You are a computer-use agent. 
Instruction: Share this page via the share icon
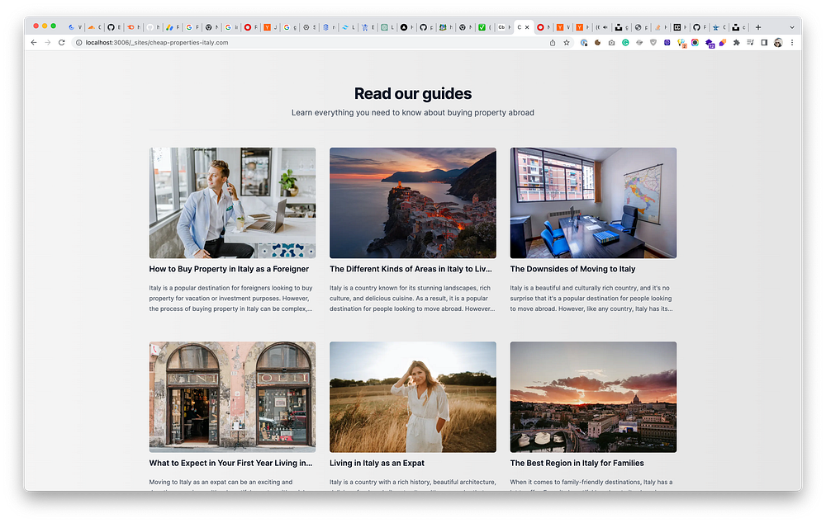[553, 43]
